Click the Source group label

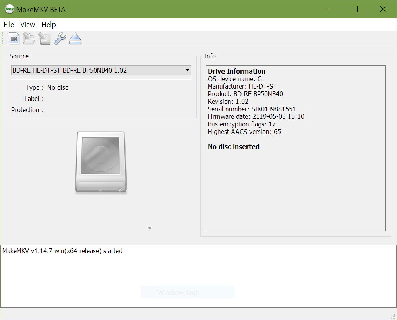click(19, 56)
